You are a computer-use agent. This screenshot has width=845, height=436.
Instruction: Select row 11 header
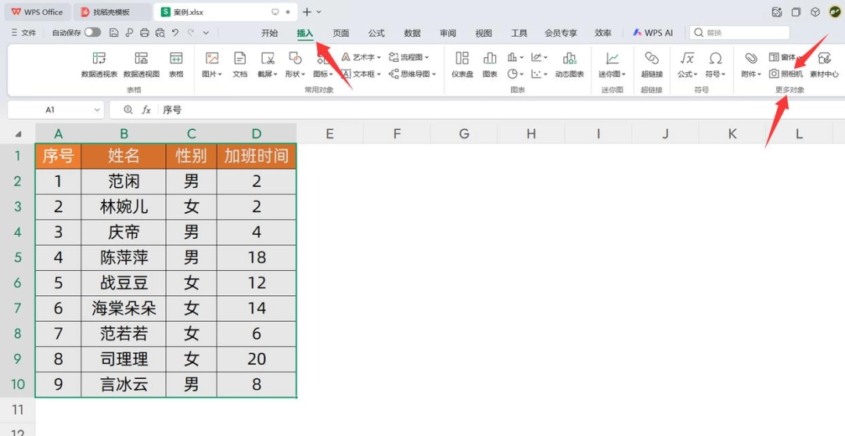pyautogui.click(x=18, y=409)
